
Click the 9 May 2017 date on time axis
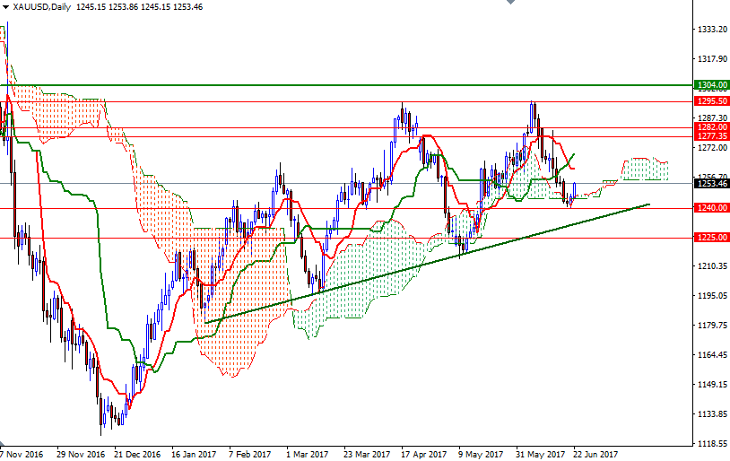click(480, 454)
